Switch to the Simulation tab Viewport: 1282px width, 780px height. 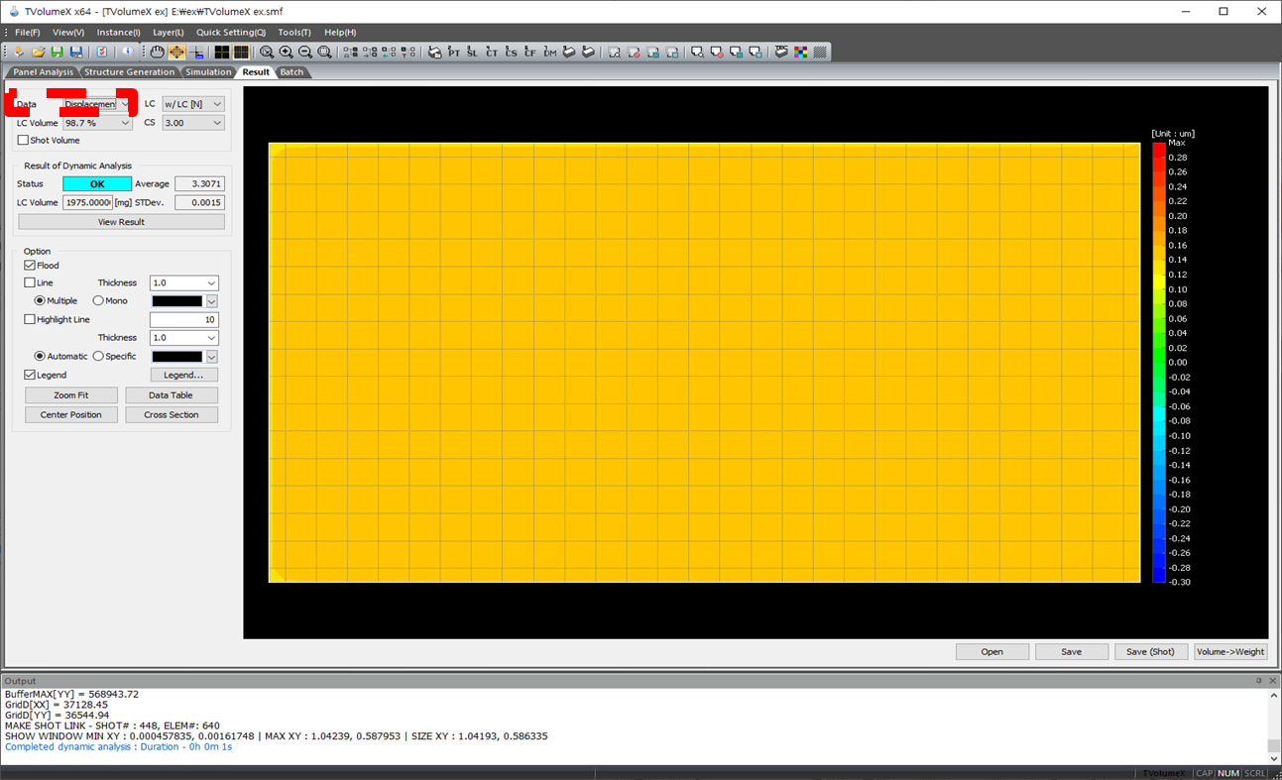[208, 72]
